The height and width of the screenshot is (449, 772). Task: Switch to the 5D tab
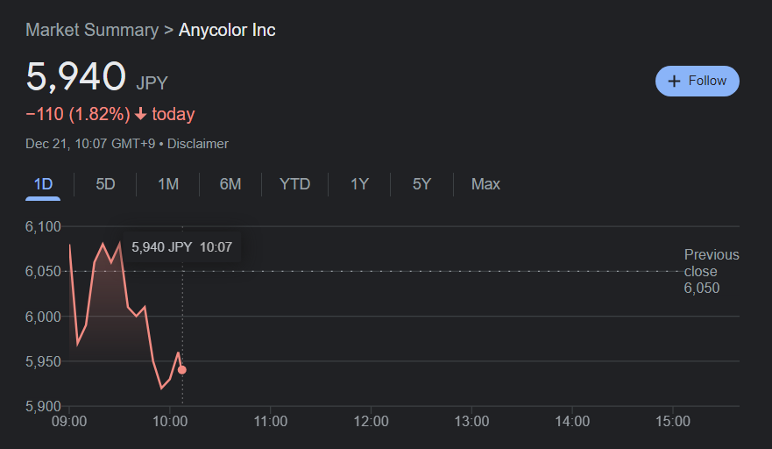coord(105,184)
